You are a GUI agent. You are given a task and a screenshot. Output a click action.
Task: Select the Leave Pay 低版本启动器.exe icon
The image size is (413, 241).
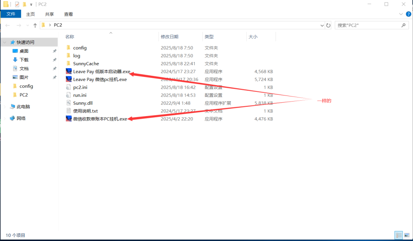coord(69,71)
